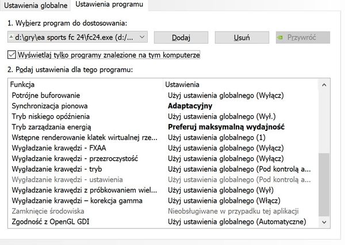Click the scrollbar down arrow

[325, 221]
